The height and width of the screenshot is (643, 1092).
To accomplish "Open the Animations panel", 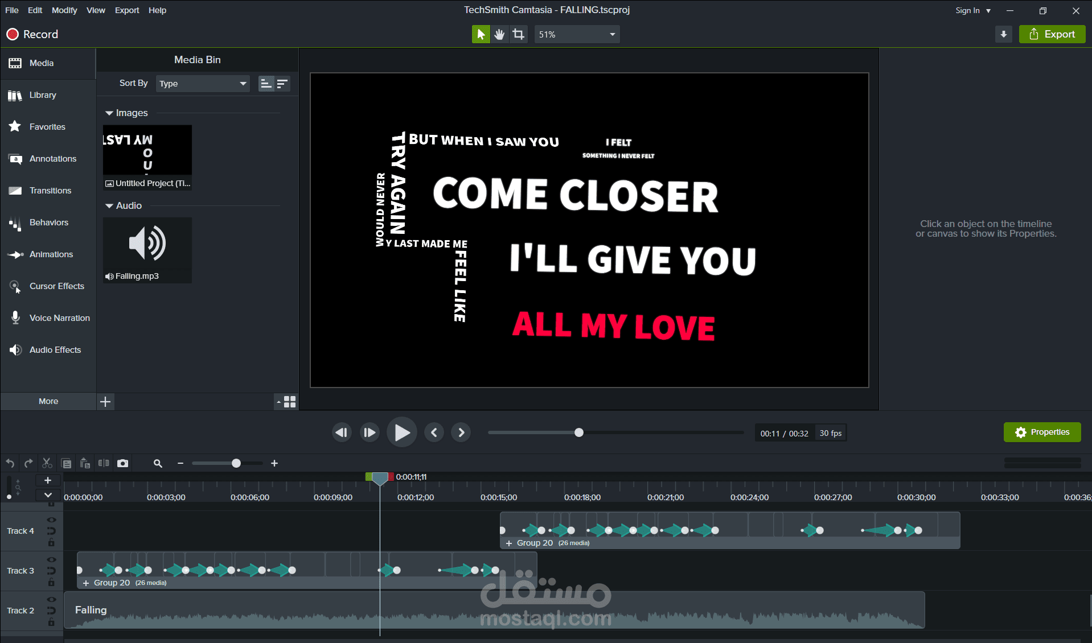I will click(48, 254).
